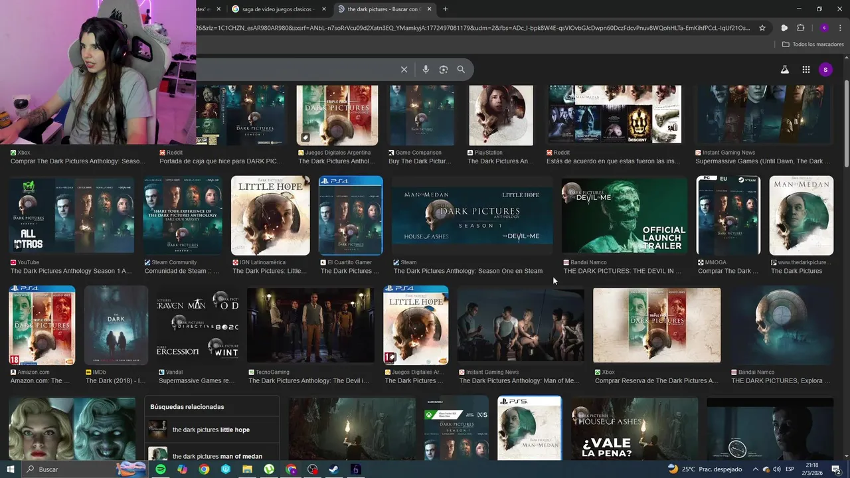Screen dimensions: 850x478
Task: Open Google Lens image search
Action: pyautogui.click(x=444, y=70)
